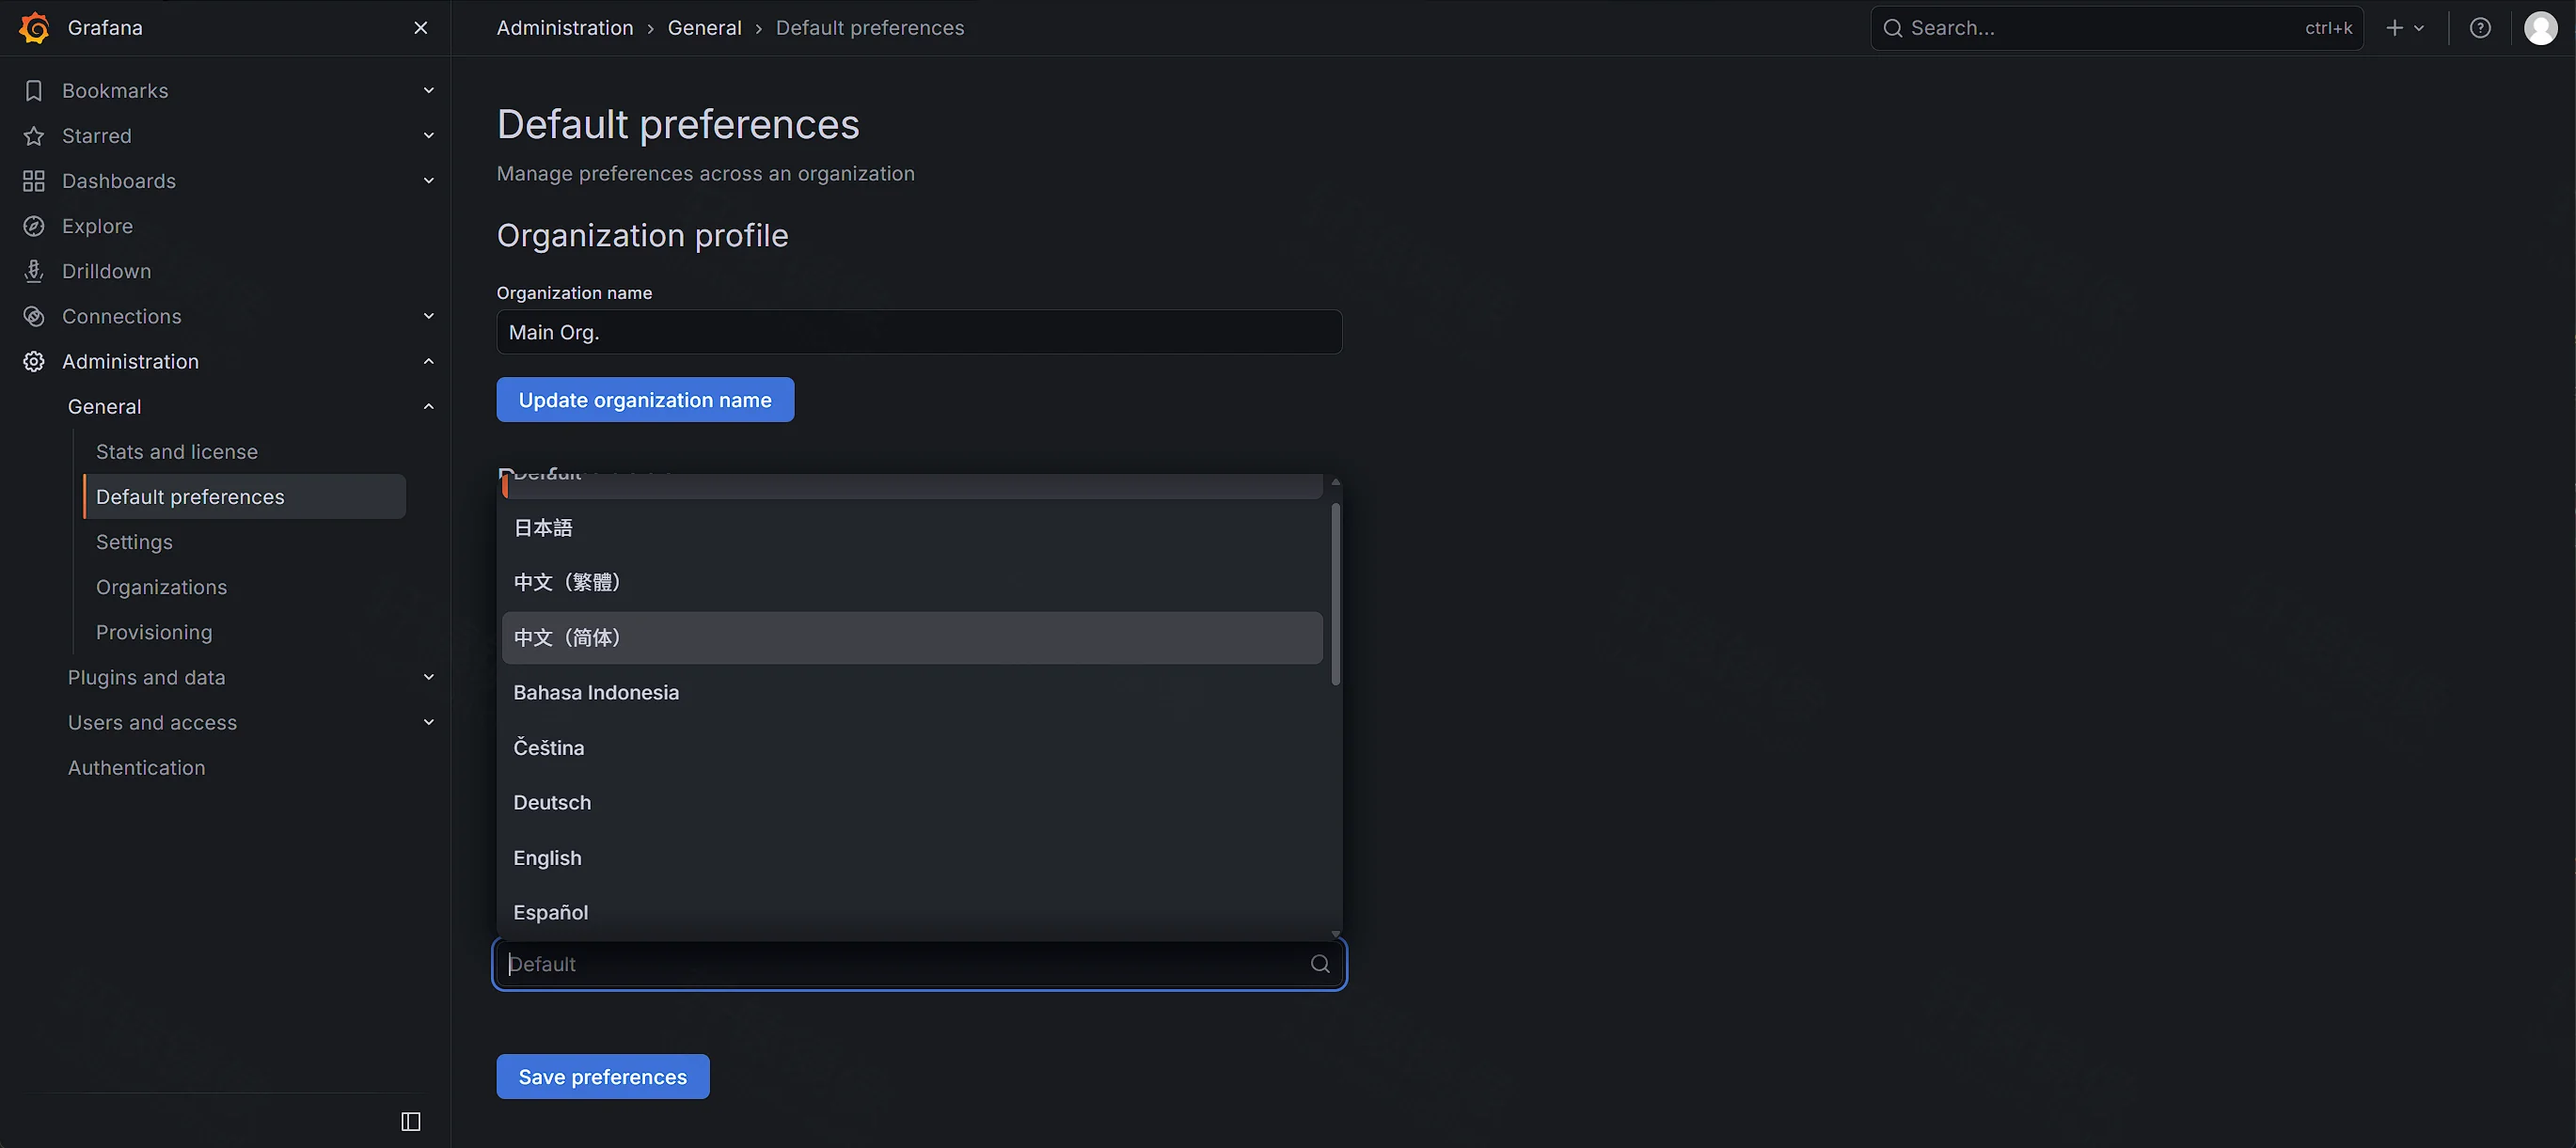
Task: Click the Bookmarks icon in sidebar
Action: [x=34, y=91]
